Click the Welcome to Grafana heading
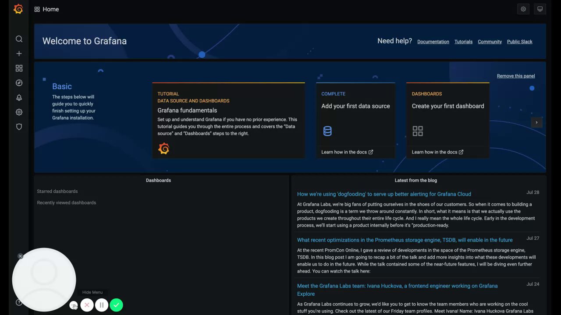561x315 pixels. click(x=85, y=41)
